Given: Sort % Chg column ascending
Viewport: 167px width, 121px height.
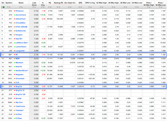Looking at the screenshot, I should tap(44, 7).
